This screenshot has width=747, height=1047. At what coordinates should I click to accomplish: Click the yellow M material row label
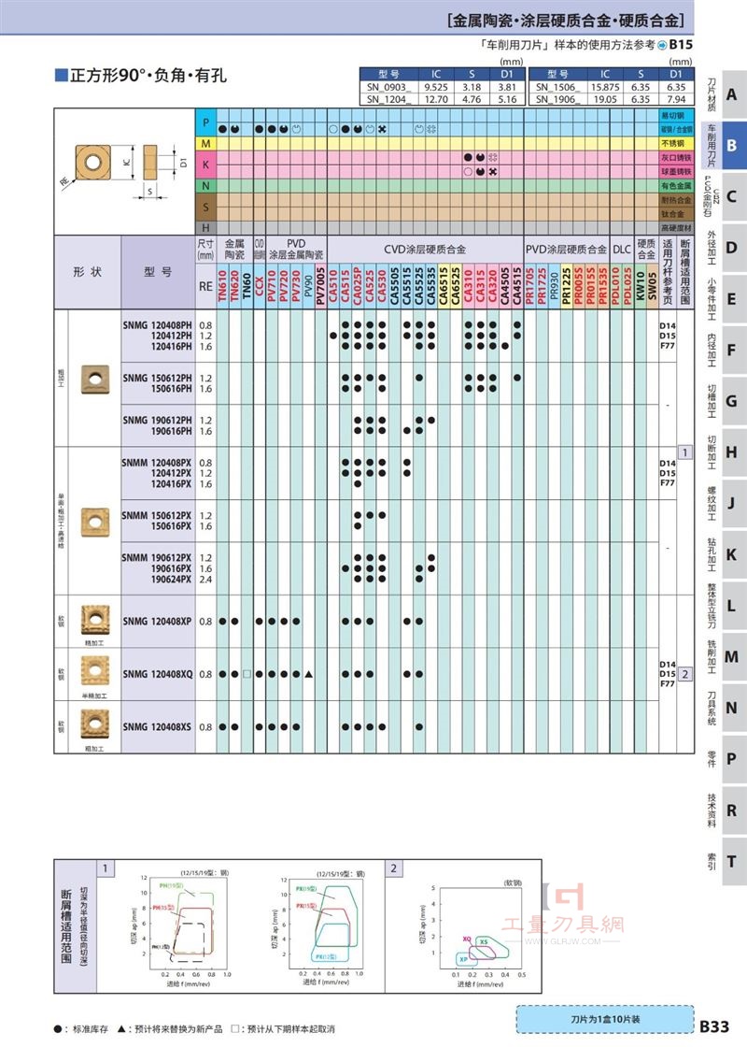click(x=205, y=144)
